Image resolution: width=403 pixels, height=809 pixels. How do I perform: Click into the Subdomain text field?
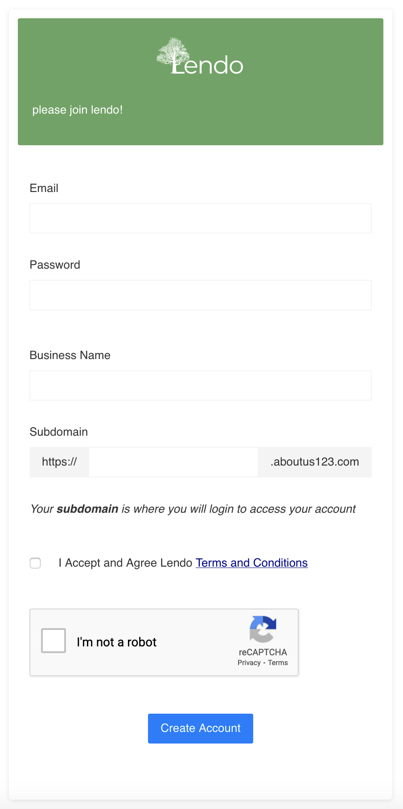173,462
